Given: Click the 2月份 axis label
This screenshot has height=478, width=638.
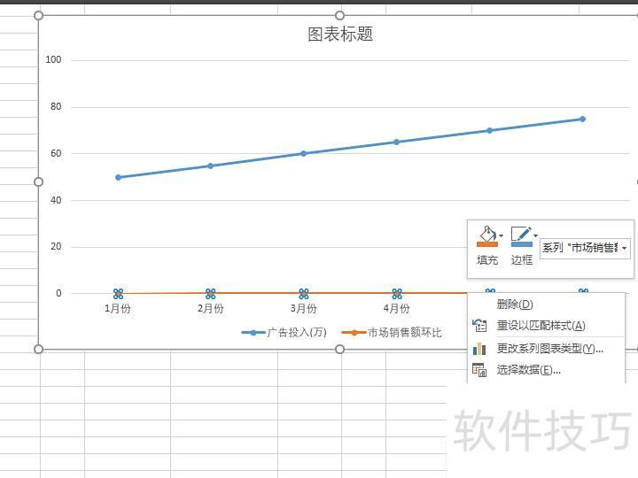Looking at the screenshot, I should [x=210, y=309].
